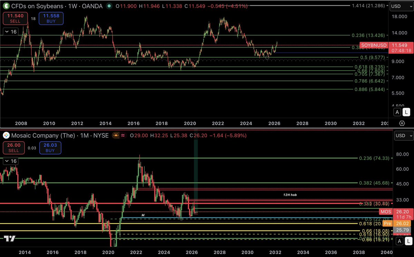The height and width of the screenshot is (257, 414).
Task: Collapse the 16 indicators legend on Mosaic chart
Action: [x=10, y=161]
